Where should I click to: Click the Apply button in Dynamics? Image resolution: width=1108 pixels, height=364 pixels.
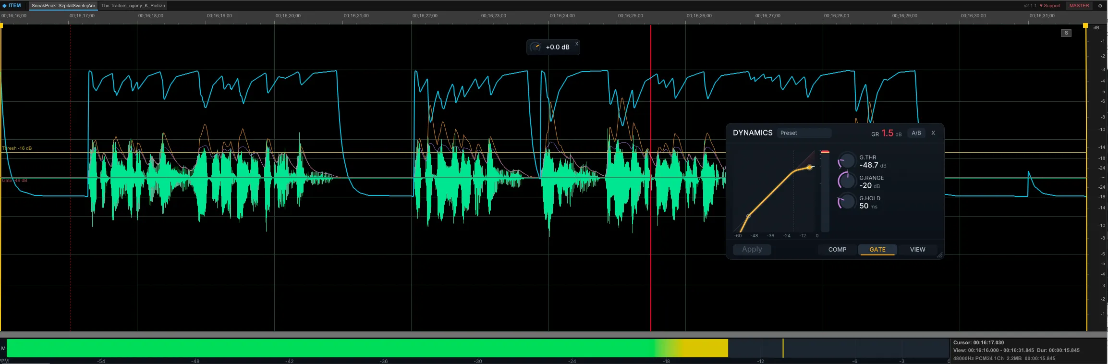[752, 249]
